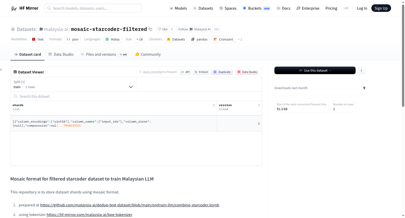Open Buckets in the top navigation

(256, 8)
